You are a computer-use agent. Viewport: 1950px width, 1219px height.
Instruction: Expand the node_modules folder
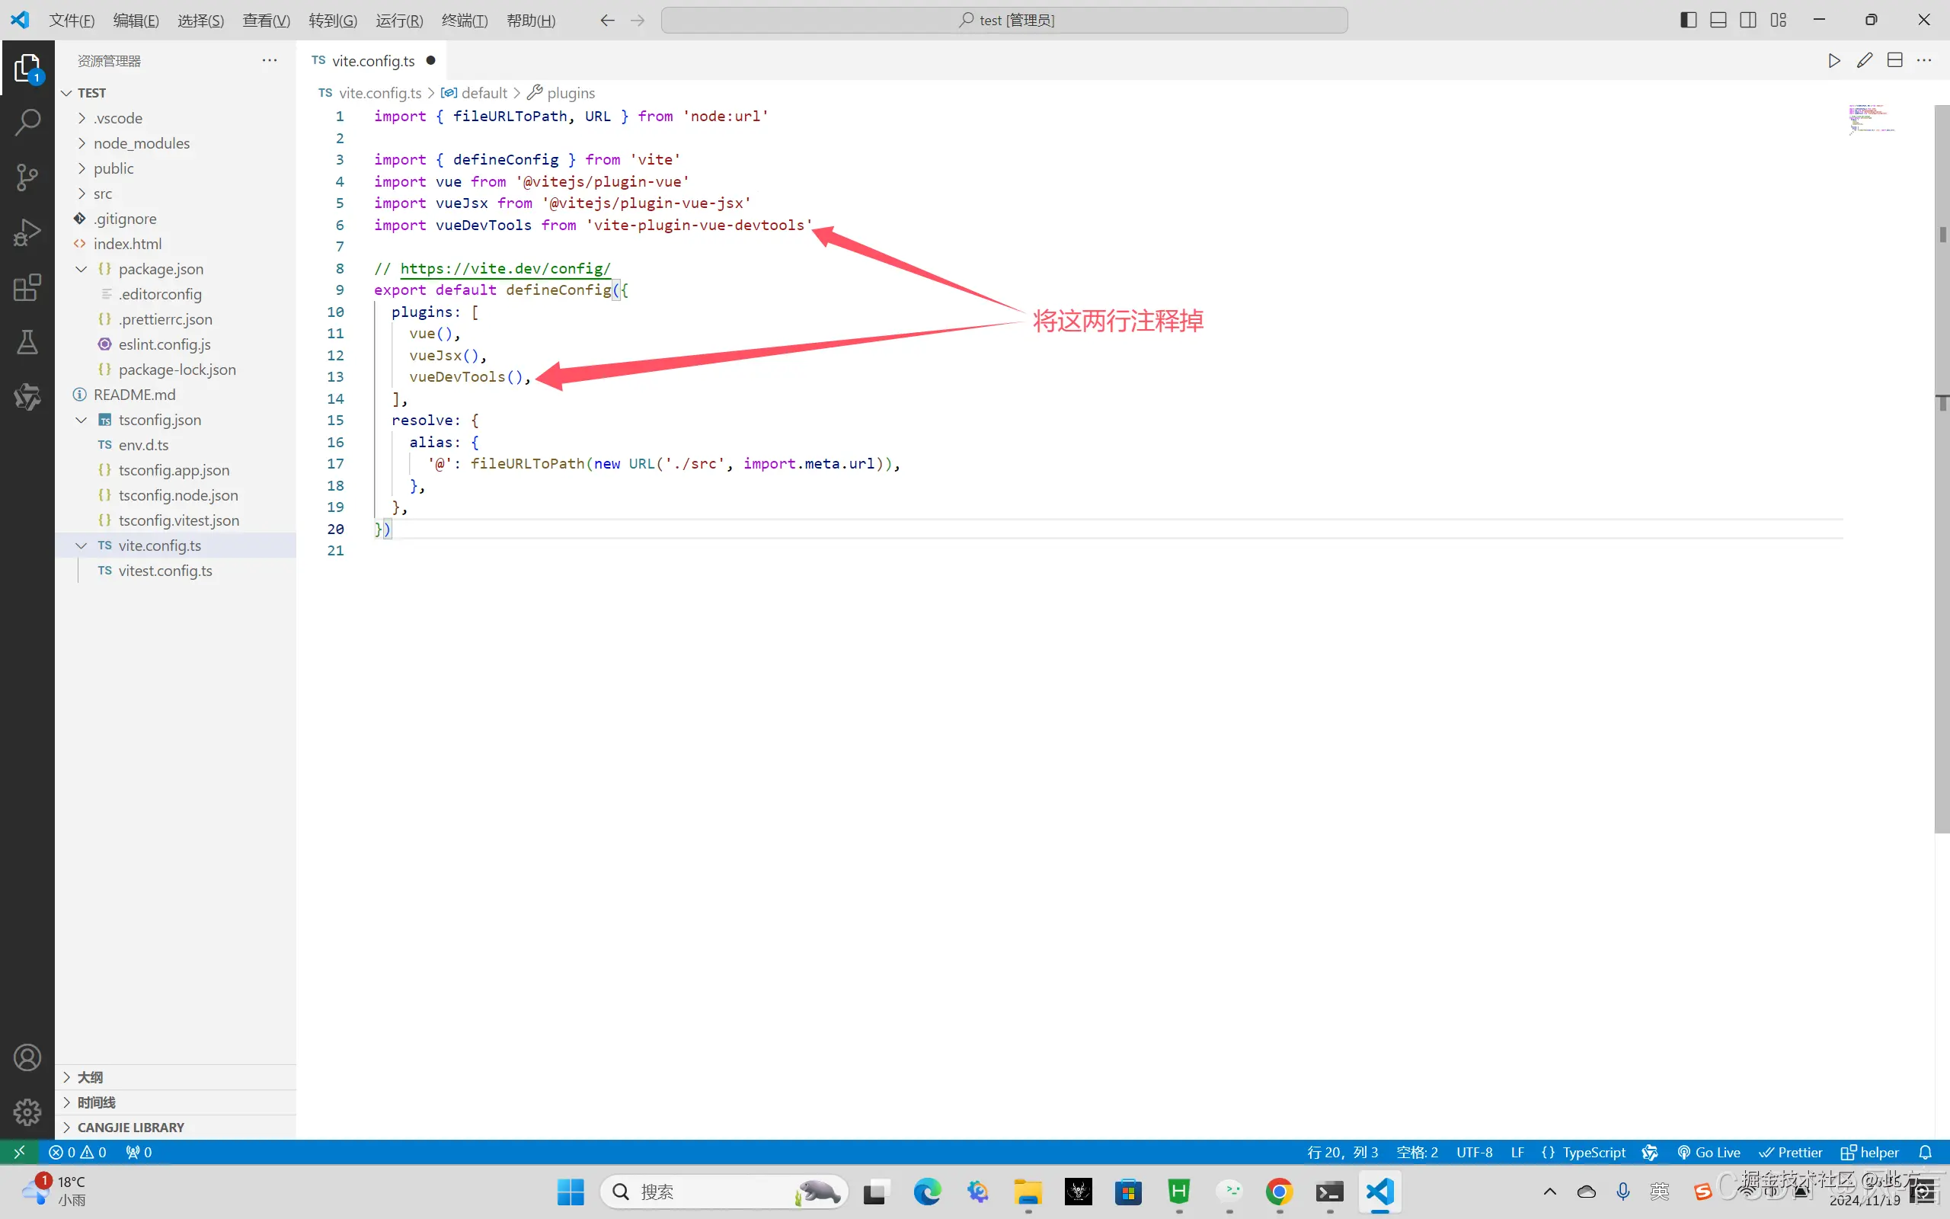pos(141,142)
